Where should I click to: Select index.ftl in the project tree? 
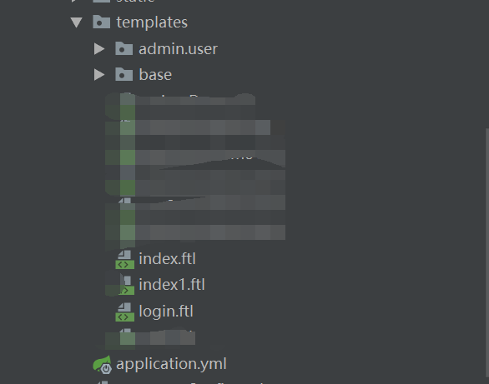tap(167, 259)
